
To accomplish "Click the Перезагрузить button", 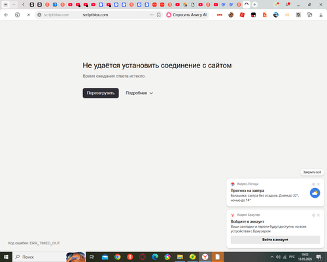I will 101,93.
